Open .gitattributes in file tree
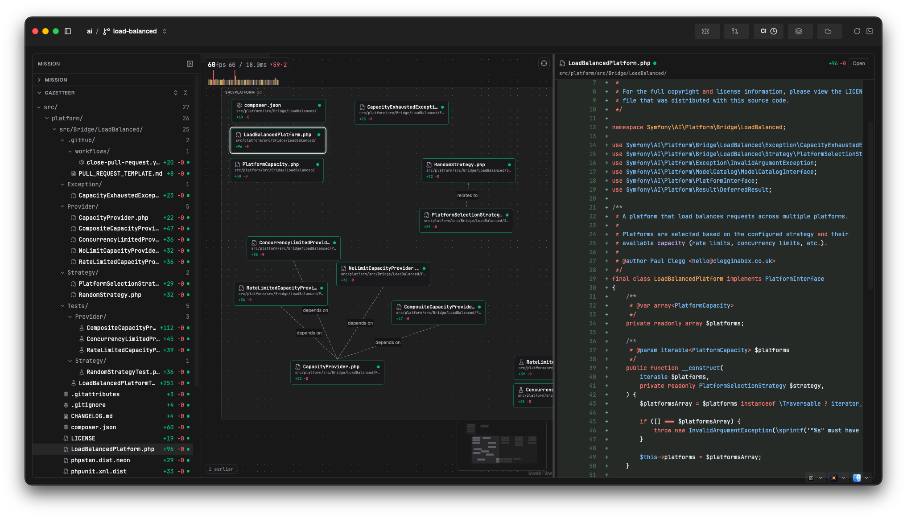This screenshot has height=518, width=907. point(113,394)
